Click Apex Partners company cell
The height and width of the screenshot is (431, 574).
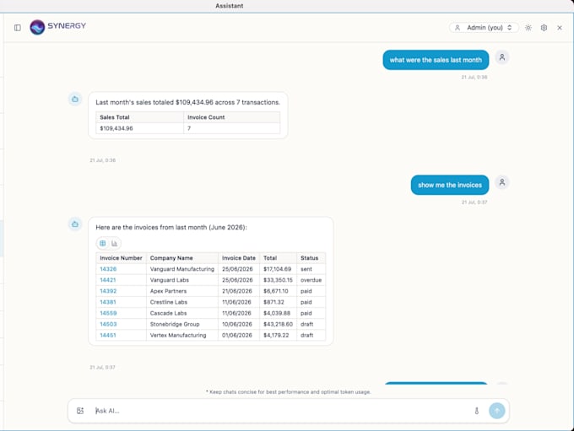(x=182, y=291)
